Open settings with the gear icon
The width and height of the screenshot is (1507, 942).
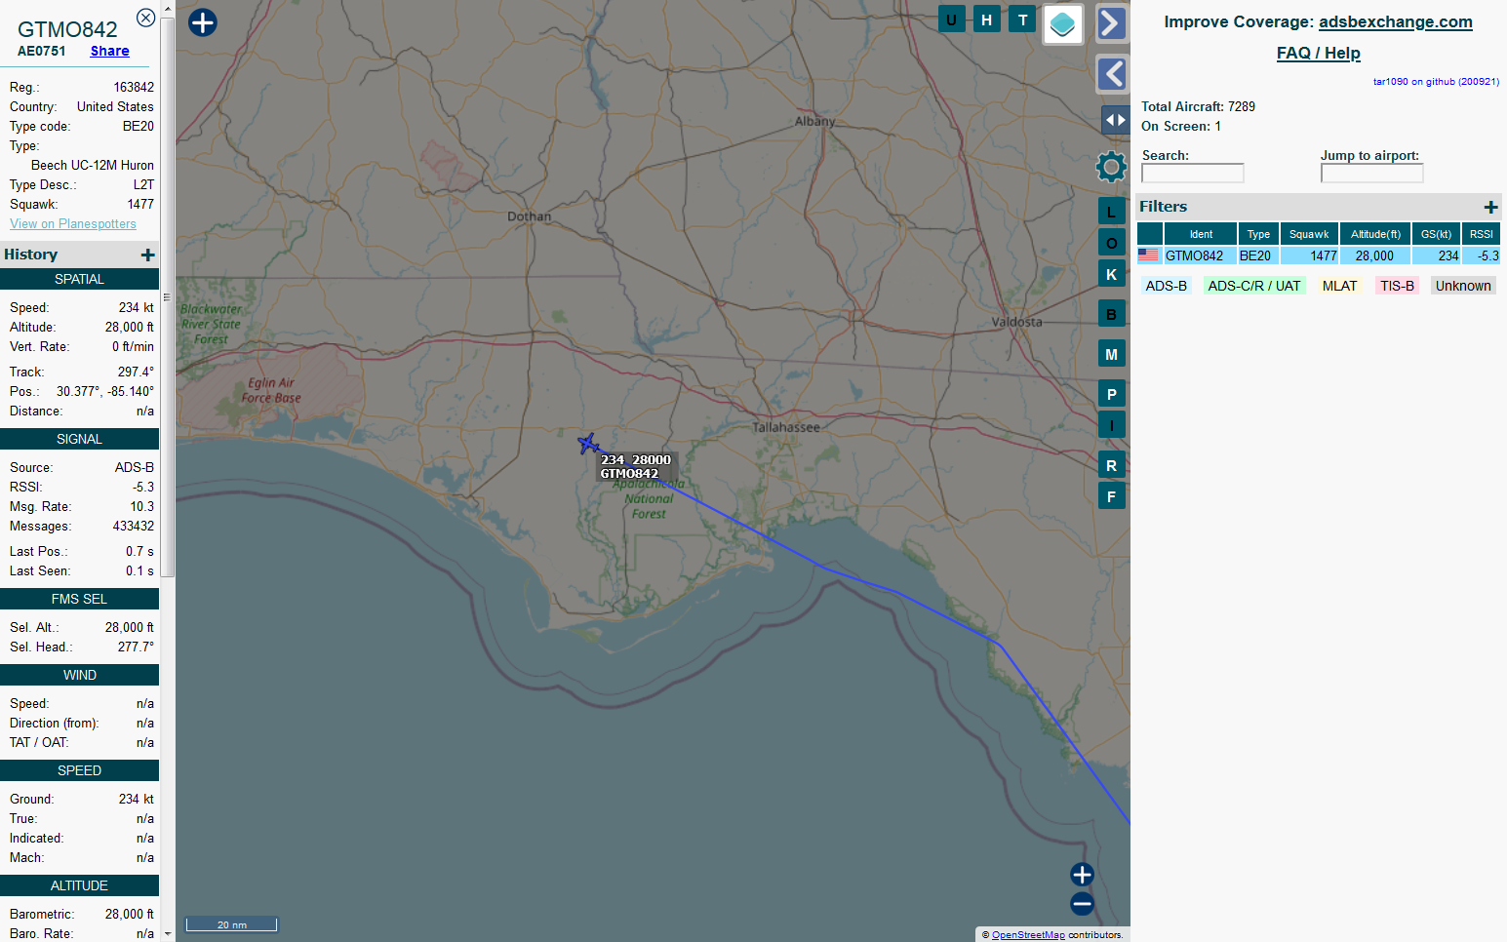pos(1111,167)
